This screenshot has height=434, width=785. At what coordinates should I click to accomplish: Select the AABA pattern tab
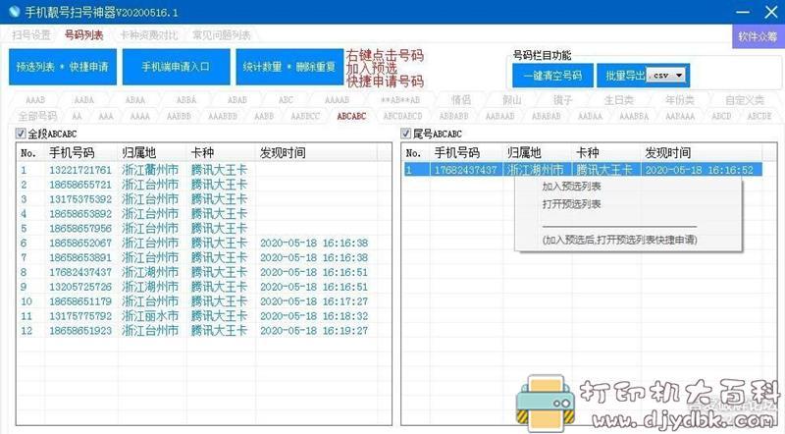[84, 100]
